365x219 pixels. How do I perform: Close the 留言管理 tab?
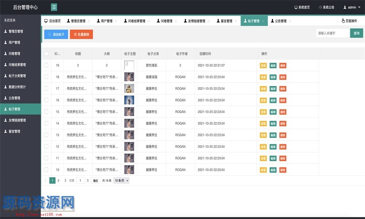pos(236,21)
